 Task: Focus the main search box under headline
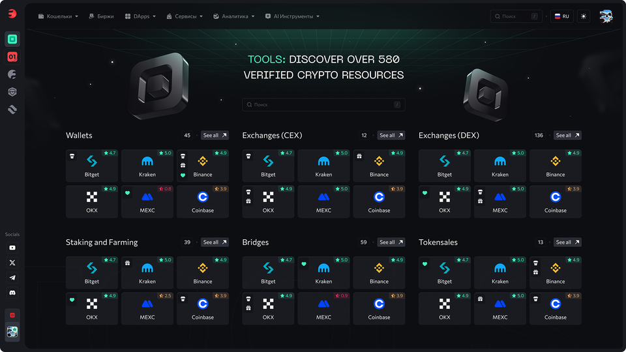coord(323,104)
